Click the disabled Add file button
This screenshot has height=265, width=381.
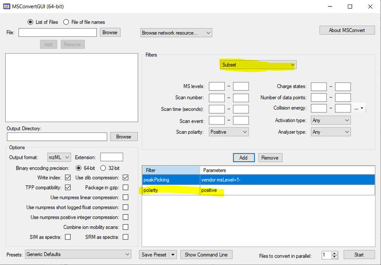49,44
